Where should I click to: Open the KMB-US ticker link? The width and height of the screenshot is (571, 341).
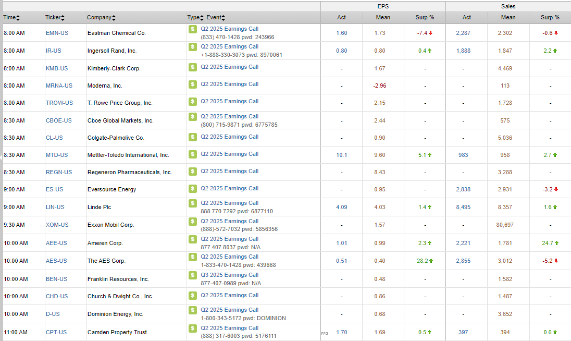coord(57,68)
